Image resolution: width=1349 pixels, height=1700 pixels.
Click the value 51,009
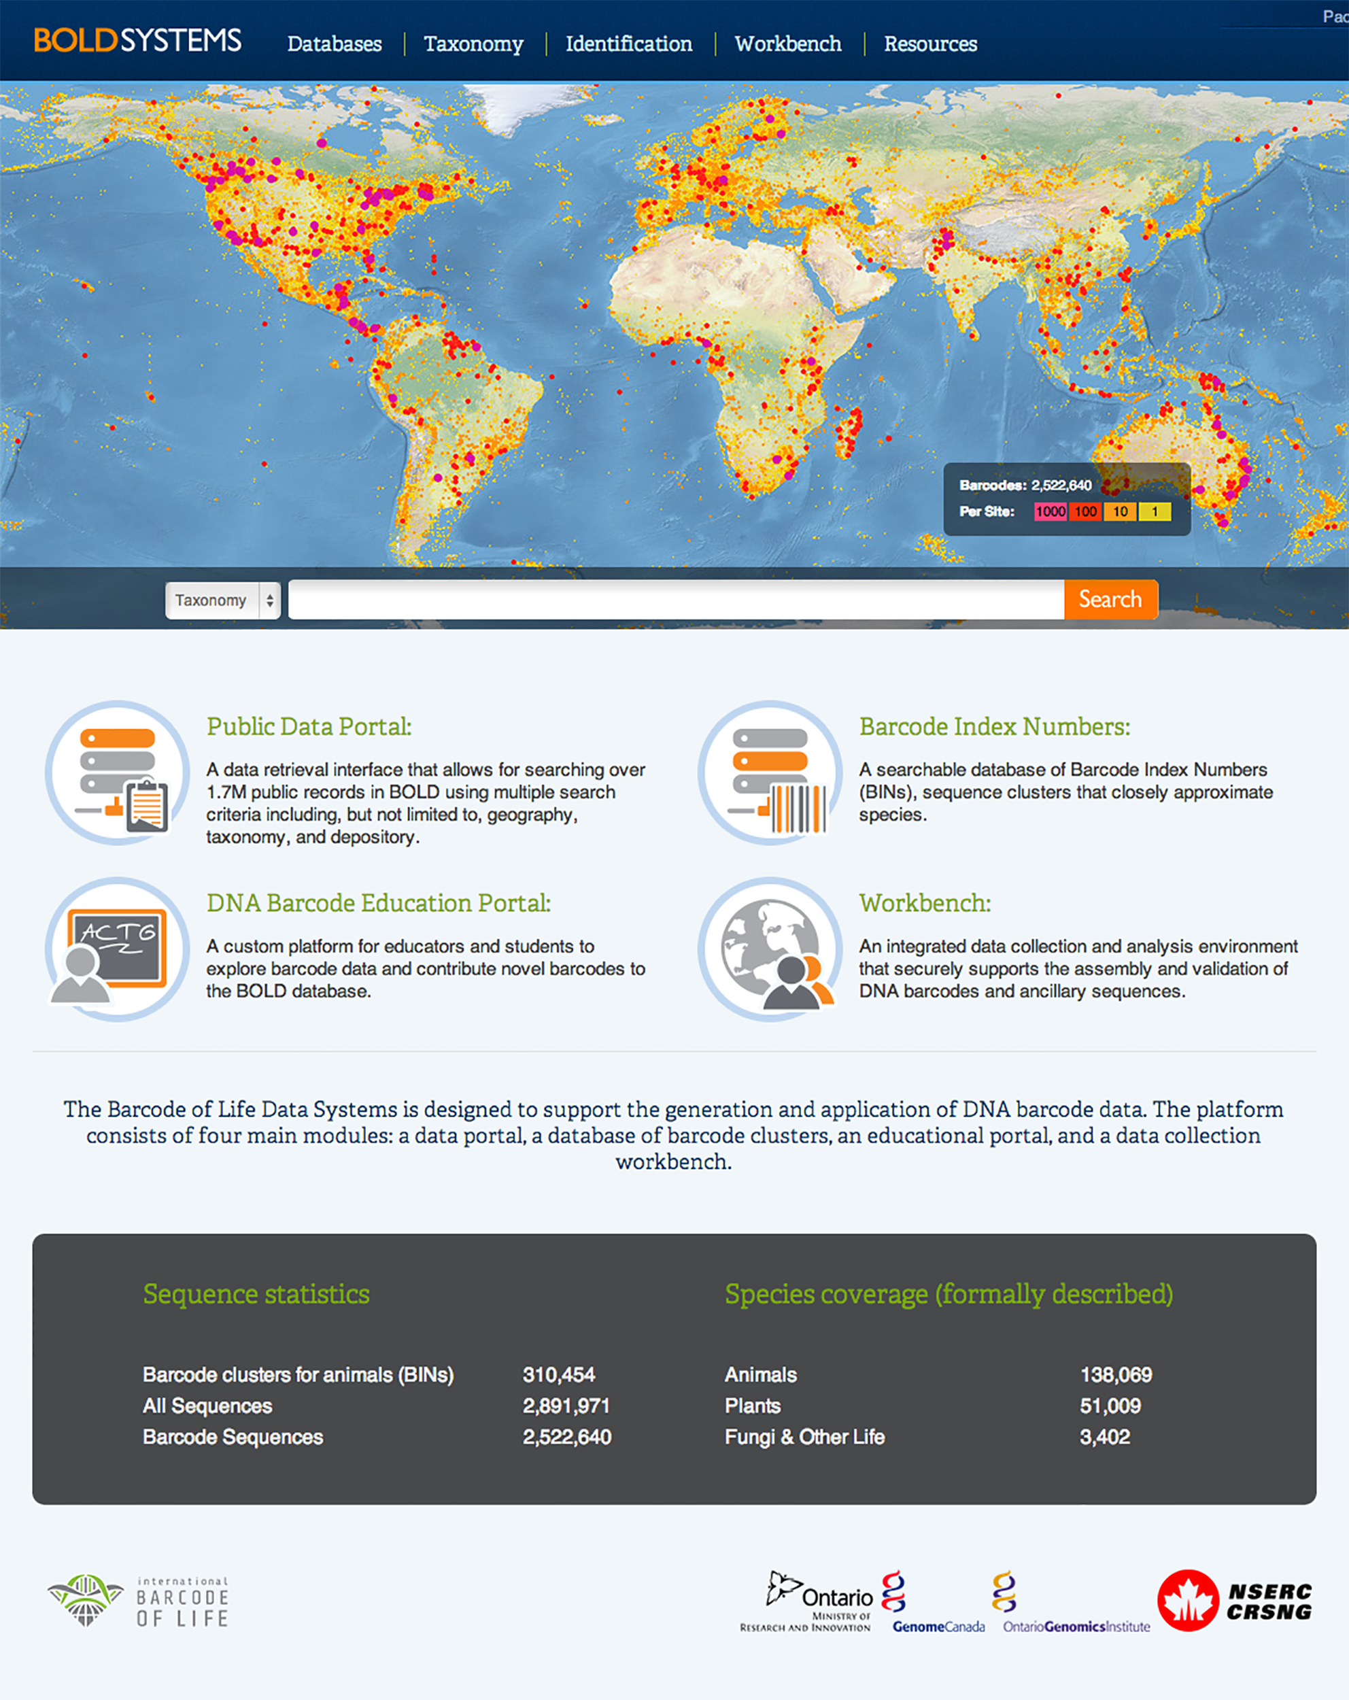point(1110,1405)
